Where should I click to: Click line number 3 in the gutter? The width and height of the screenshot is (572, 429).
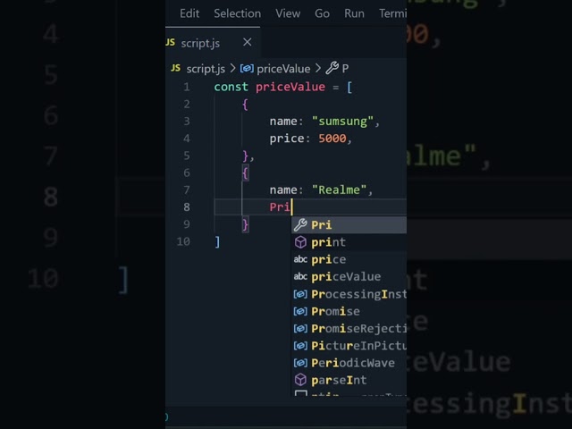coord(187,122)
